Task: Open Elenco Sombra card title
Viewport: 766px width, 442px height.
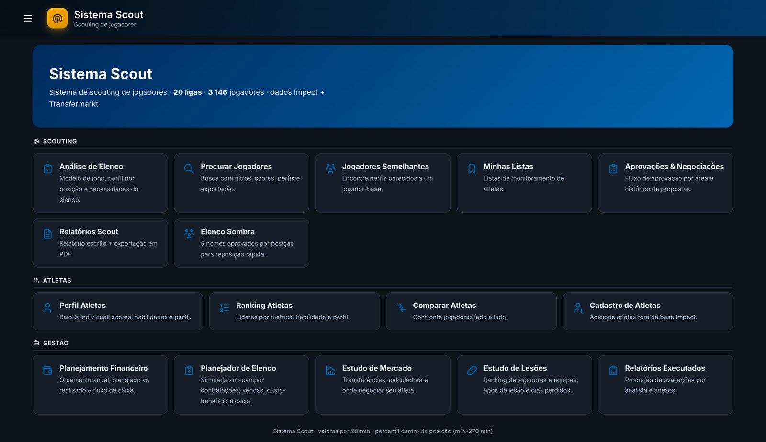Action: coord(227,231)
